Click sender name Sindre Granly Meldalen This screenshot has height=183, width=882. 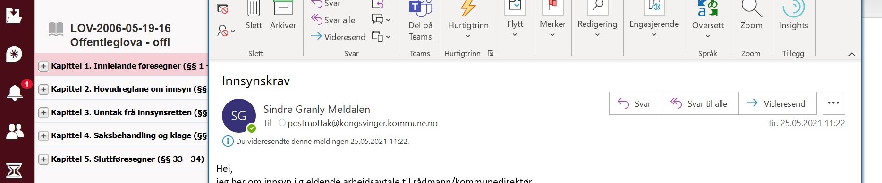pyautogui.click(x=317, y=109)
